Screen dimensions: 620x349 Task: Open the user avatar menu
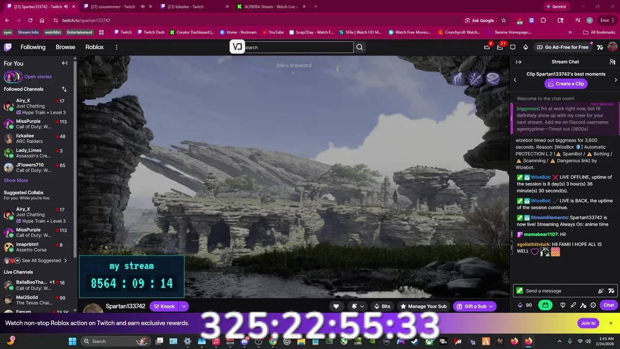(x=612, y=47)
